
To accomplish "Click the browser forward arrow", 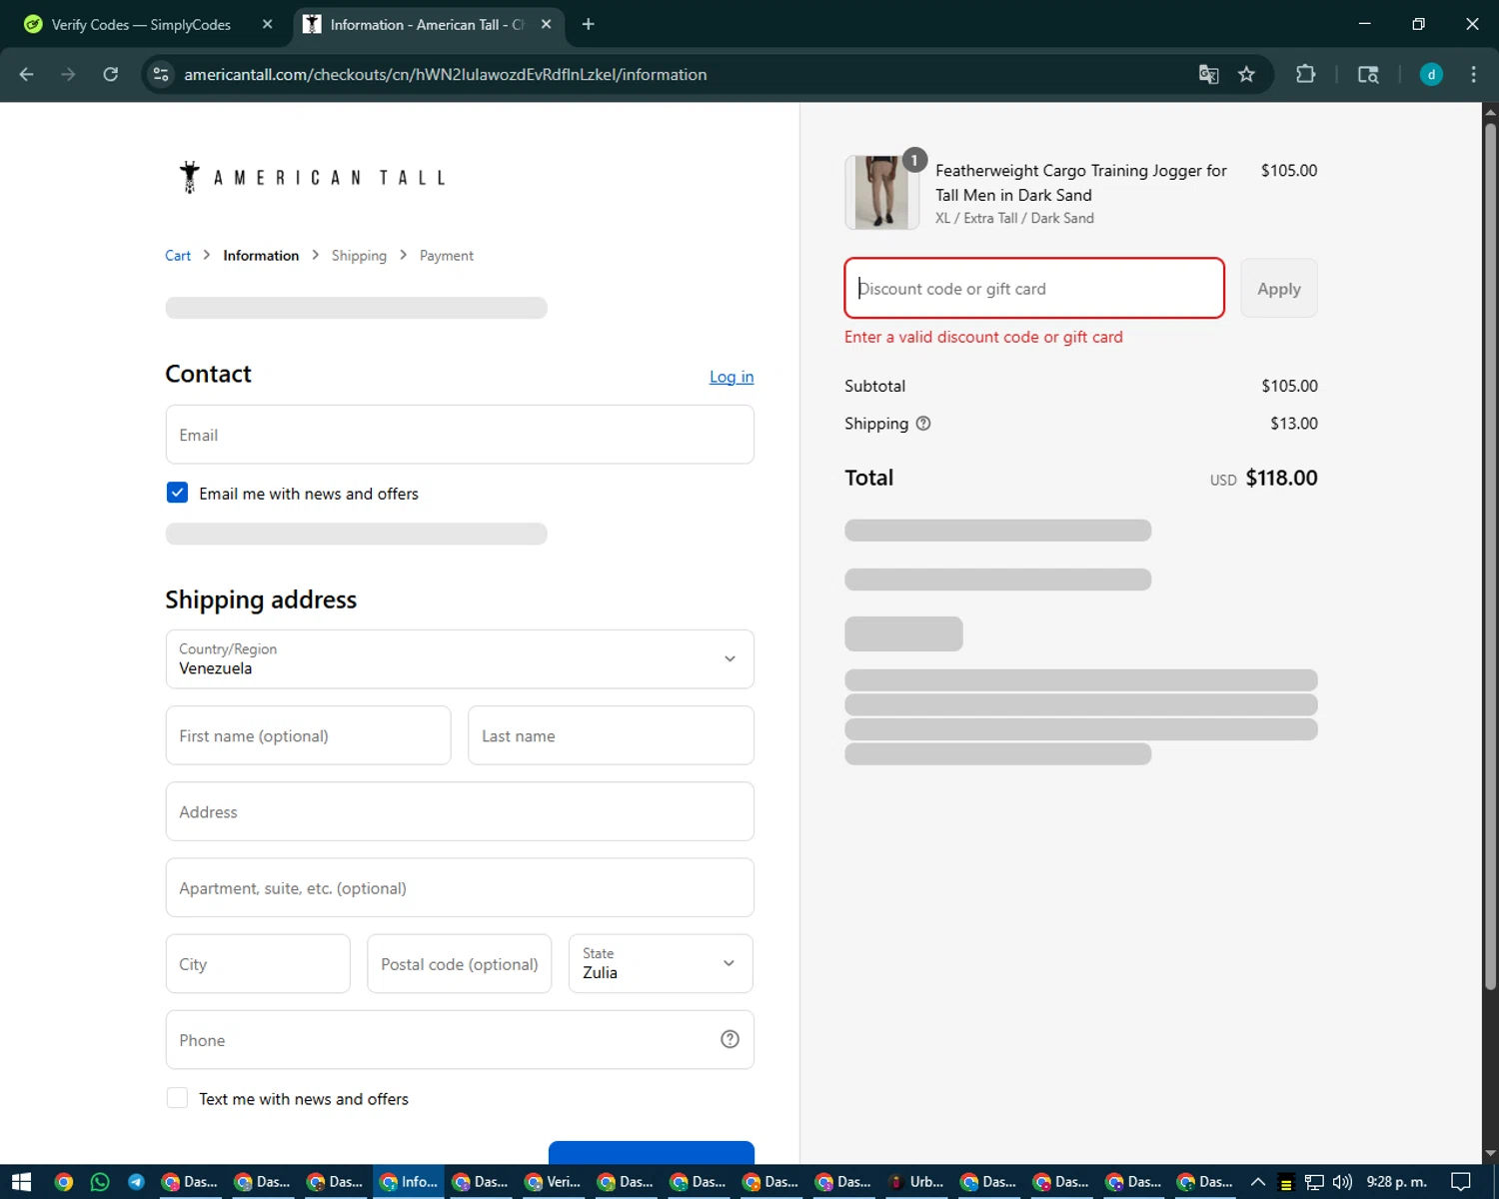I will point(68,74).
